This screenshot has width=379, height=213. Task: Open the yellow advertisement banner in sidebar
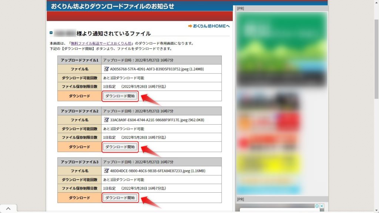tap(269, 164)
